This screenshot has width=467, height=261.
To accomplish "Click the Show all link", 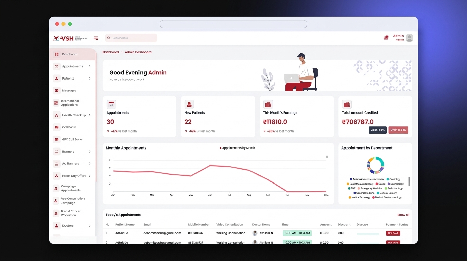I will pyautogui.click(x=403, y=215).
